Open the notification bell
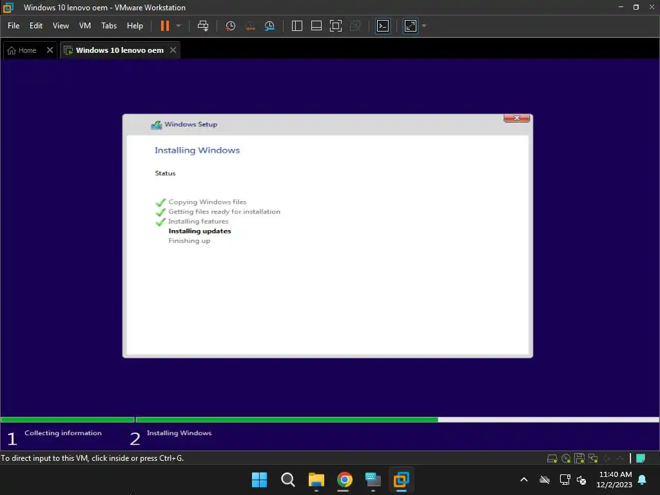The width and height of the screenshot is (660, 495). [643, 480]
